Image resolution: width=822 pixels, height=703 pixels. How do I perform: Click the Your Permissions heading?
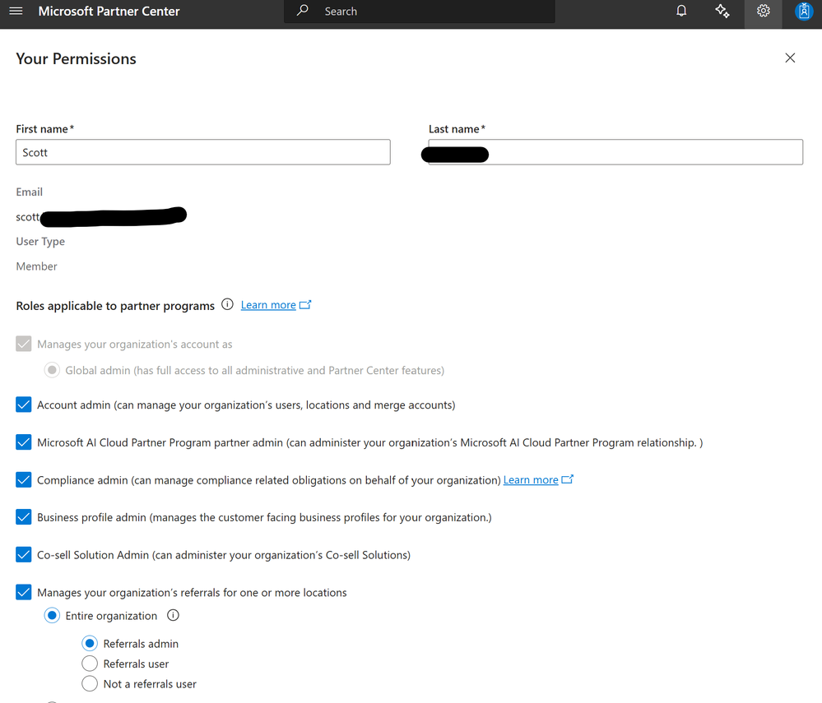[x=76, y=58]
